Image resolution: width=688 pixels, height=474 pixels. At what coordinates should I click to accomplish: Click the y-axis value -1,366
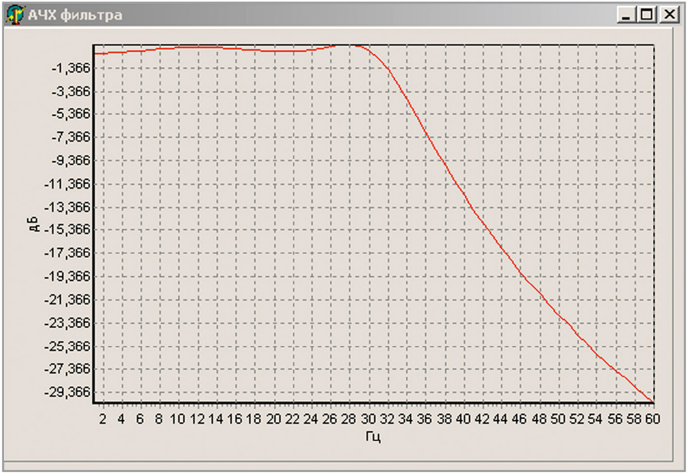click(x=71, y=68)
